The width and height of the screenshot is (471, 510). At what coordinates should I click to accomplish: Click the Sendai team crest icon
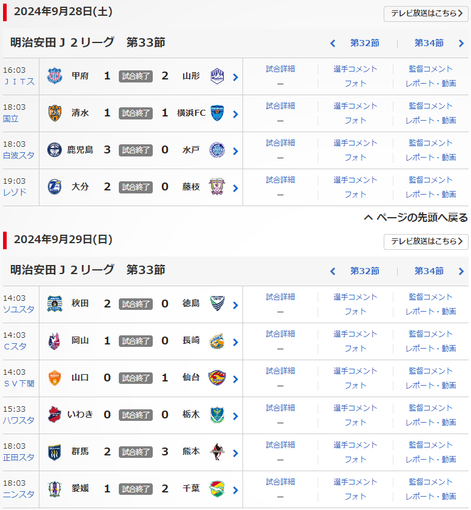click(217, 378)
